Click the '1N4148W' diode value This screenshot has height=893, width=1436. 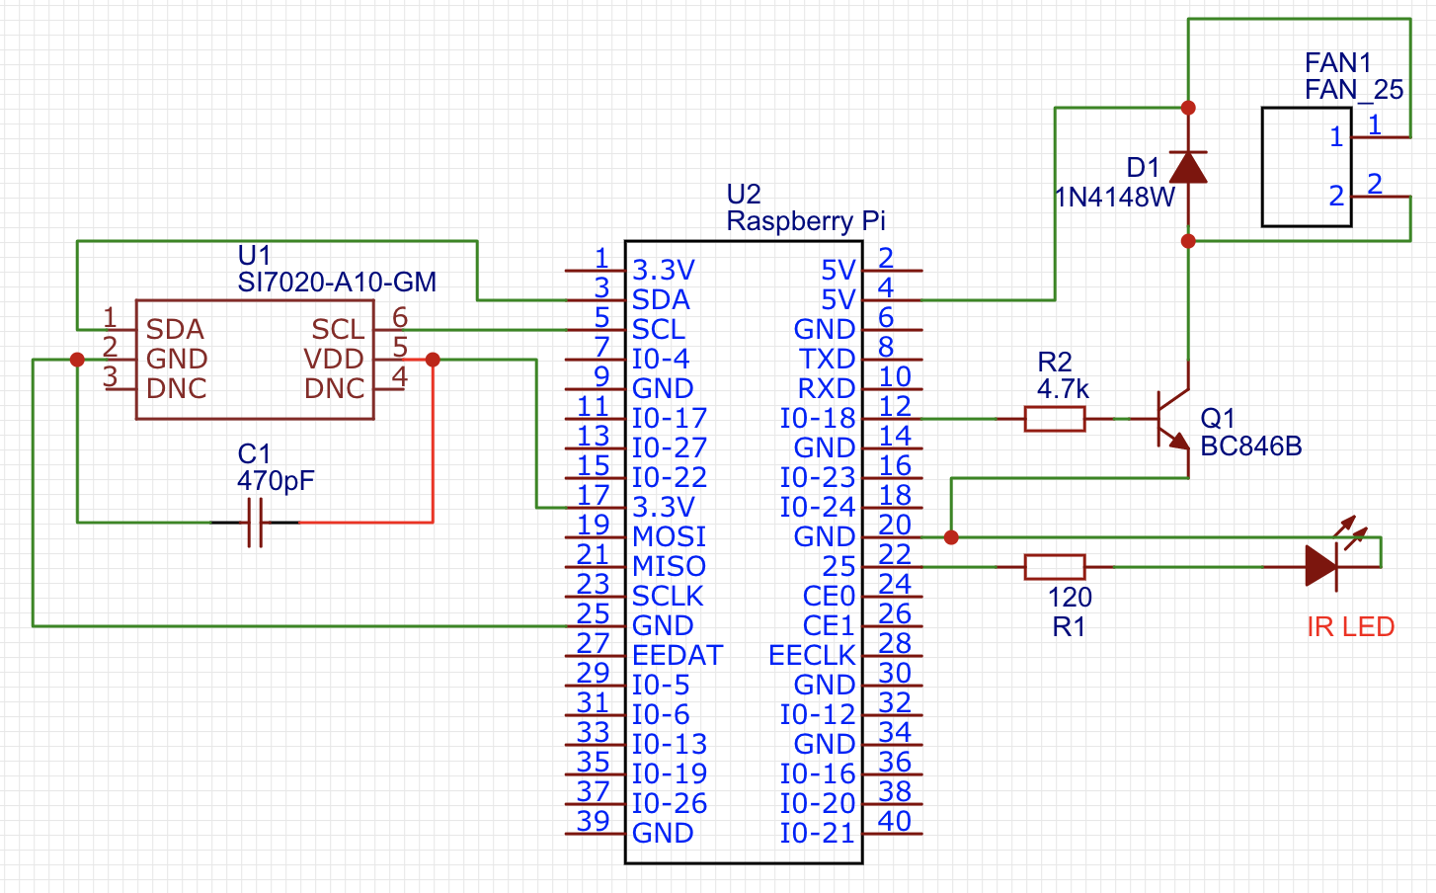click(x=1115, y=198)
